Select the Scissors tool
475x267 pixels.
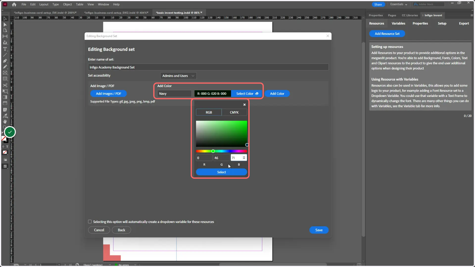(x=5, y=85)
